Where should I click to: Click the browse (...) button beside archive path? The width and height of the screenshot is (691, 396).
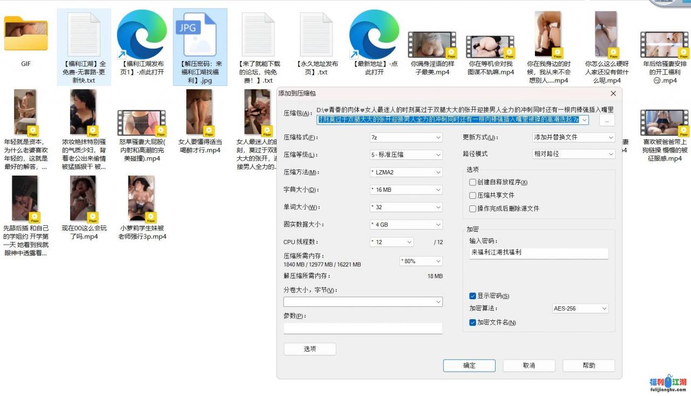point(607,120)
